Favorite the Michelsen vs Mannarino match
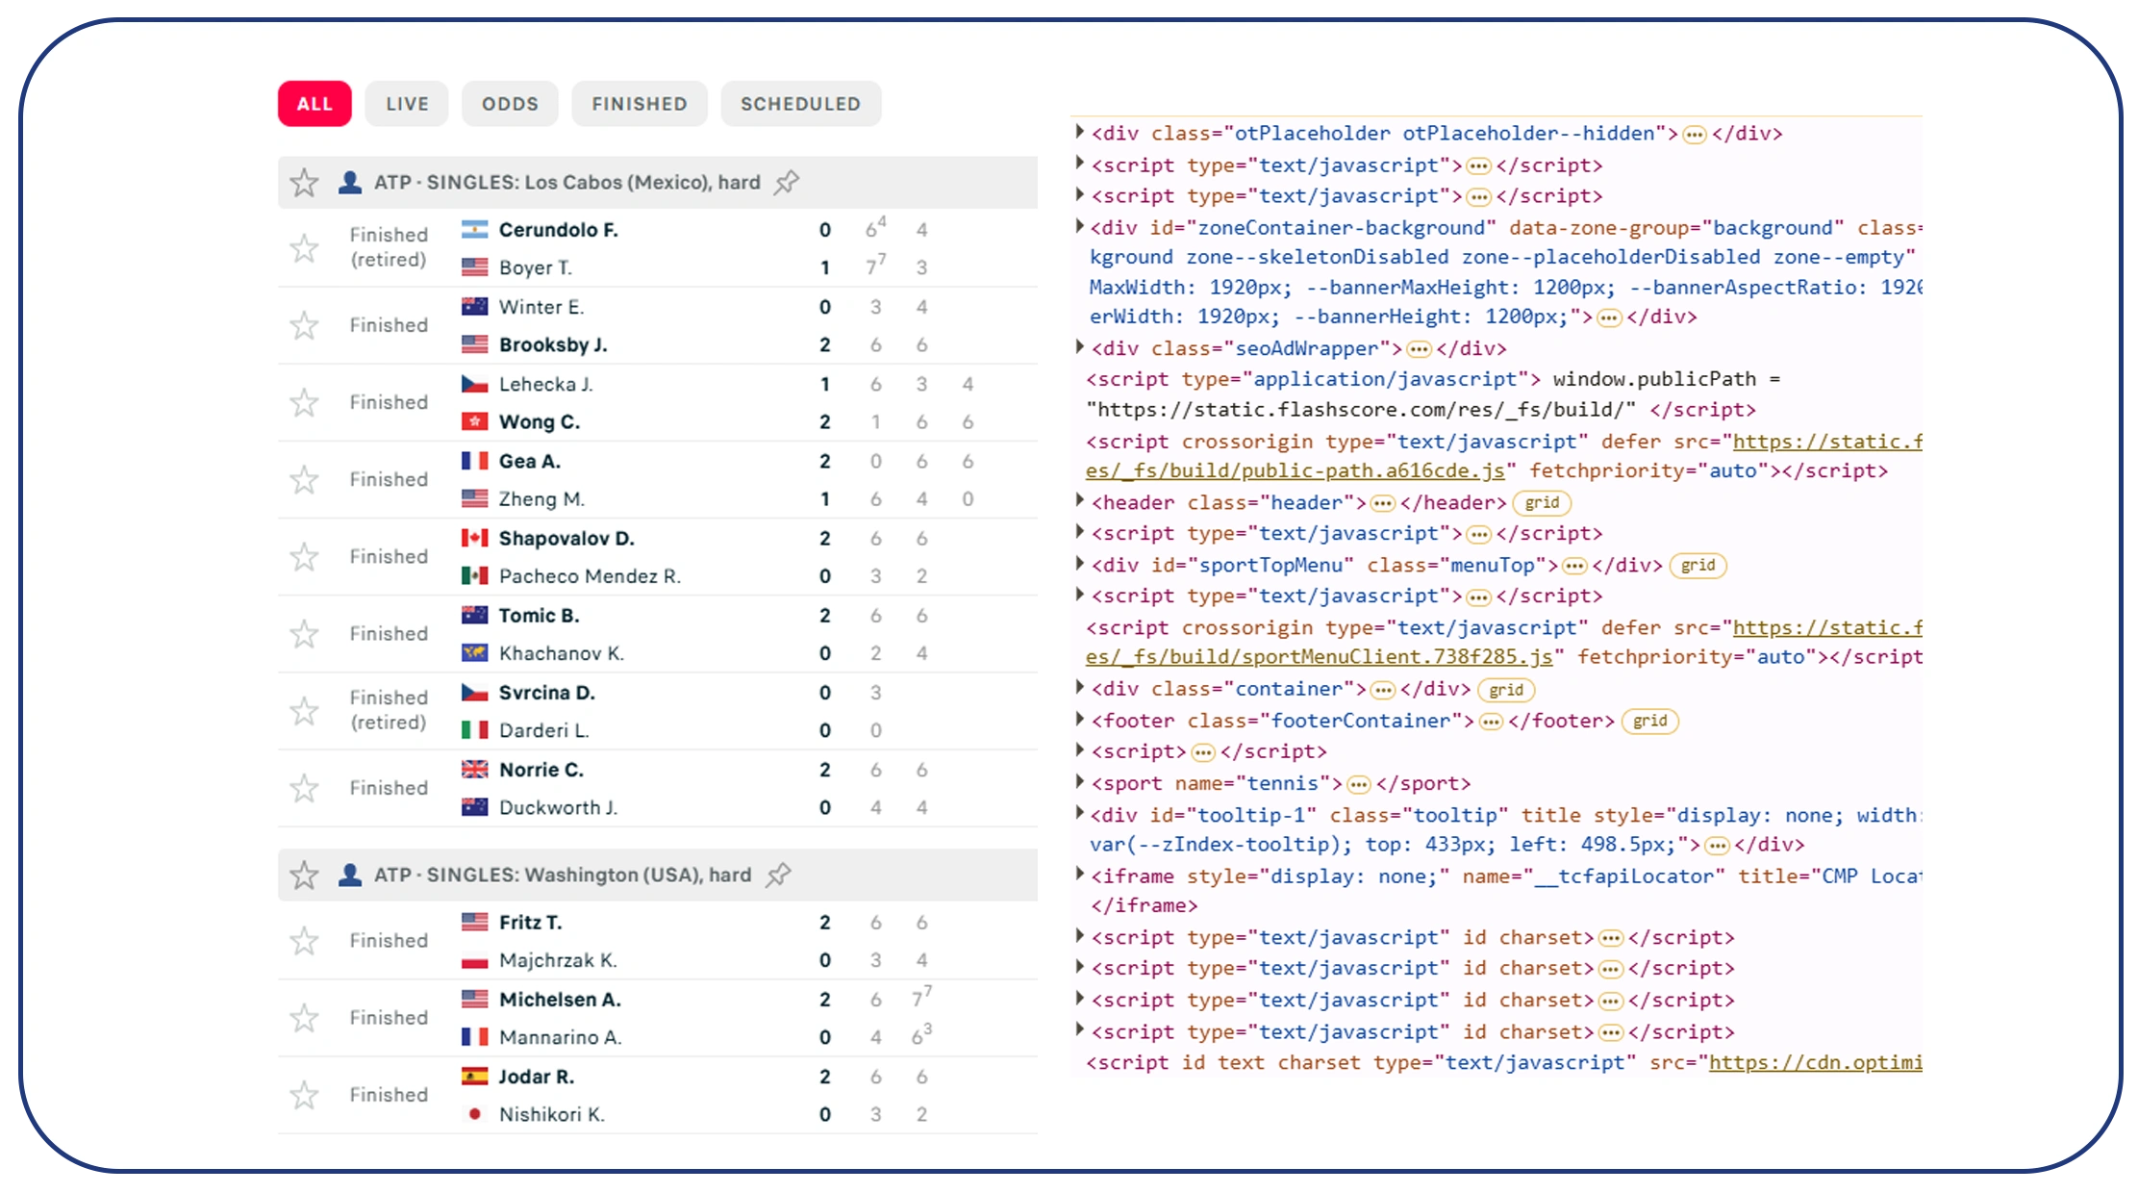This screenshot has height=1193, width=2138. (304, 1017)
